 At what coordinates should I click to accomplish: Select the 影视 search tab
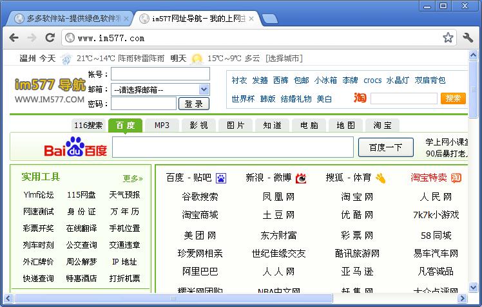click(198, 126)
